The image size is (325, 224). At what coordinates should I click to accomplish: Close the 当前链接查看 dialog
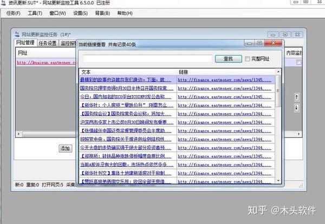[x=273, y=43]
